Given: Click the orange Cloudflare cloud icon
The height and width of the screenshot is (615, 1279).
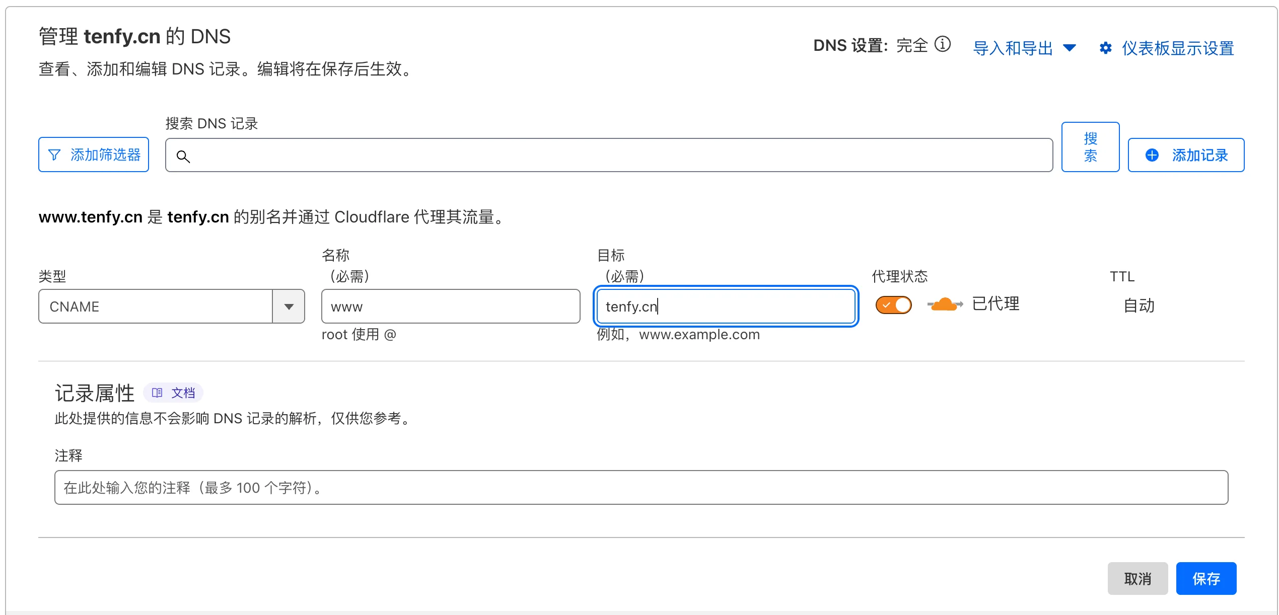Looking at the screenshot, I should [945, 304].
